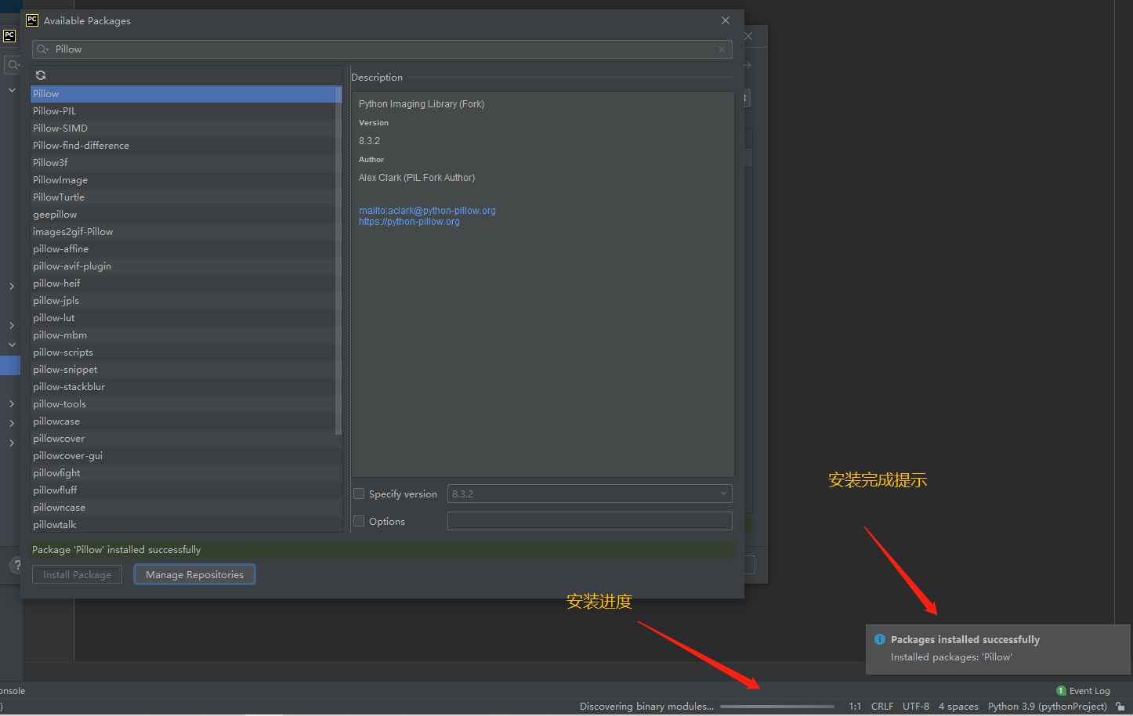Select the geepillow package
The height and width of the screenshot is (716, 1133).
(x=183, y=215)
